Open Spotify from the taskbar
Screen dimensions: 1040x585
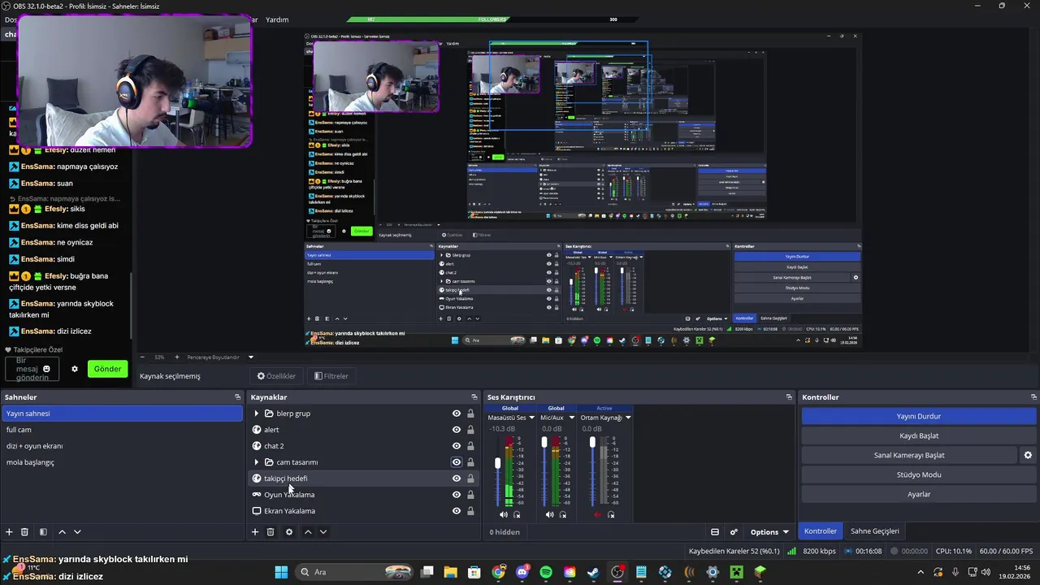coord(545,572)
